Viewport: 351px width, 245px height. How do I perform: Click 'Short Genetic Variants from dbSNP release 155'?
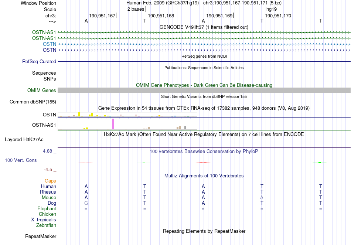[x=204, y=96]
